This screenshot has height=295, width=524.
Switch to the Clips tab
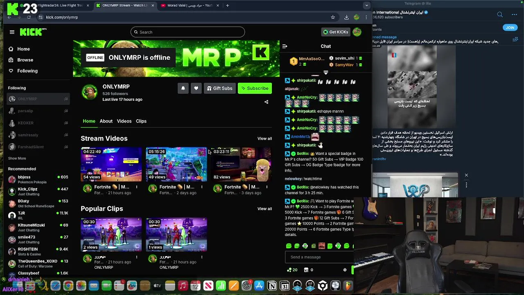[141, 121]
